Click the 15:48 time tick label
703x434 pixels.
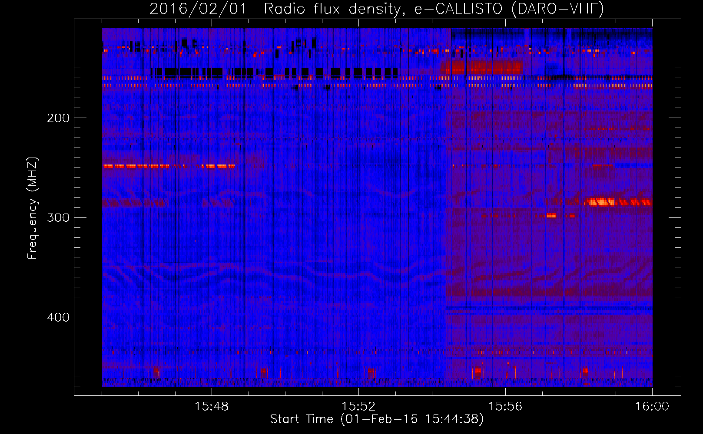click(212, 407)
